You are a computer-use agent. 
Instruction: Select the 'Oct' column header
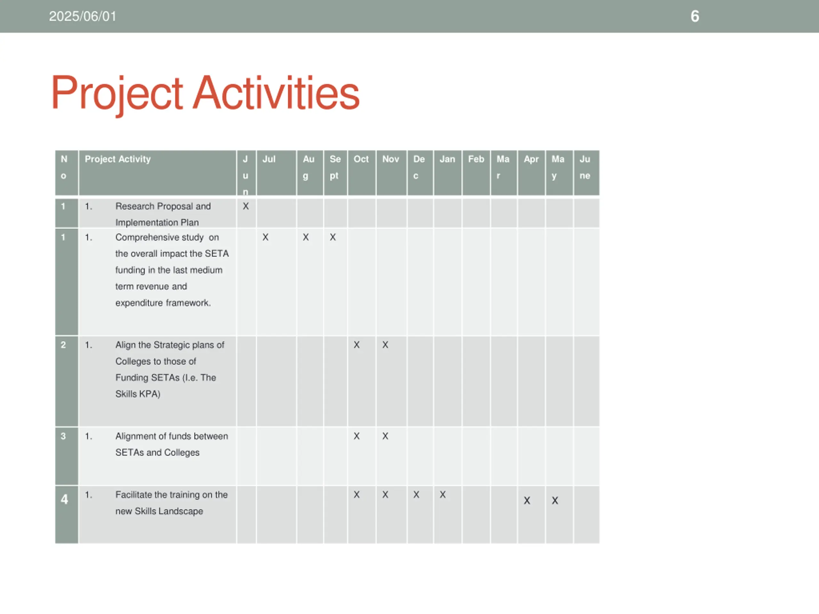[362, 173]
